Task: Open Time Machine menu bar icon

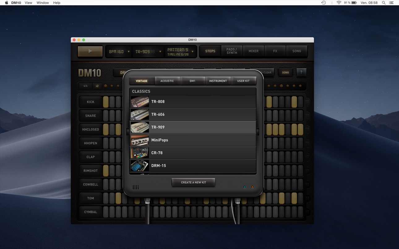Action: pos(324,2)
